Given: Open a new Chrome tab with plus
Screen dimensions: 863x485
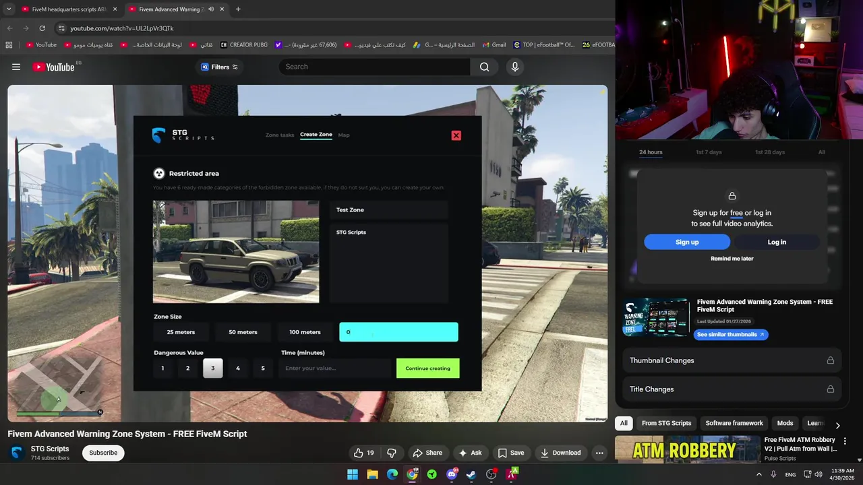Looking at the screenshot, I should [x=238, y=9].
